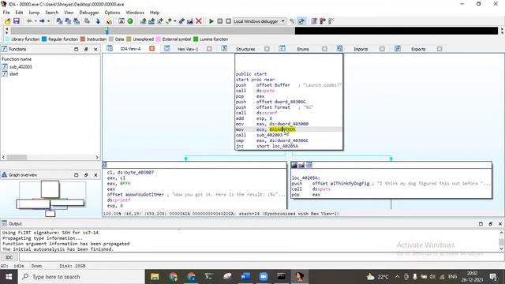
Task: Open the Windows Start menu
Action: 9,277
